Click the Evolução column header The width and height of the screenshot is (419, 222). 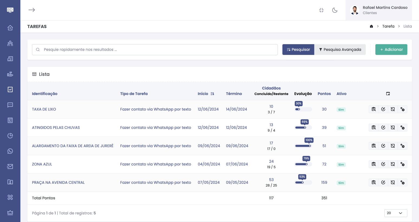(x=303, y=94)
